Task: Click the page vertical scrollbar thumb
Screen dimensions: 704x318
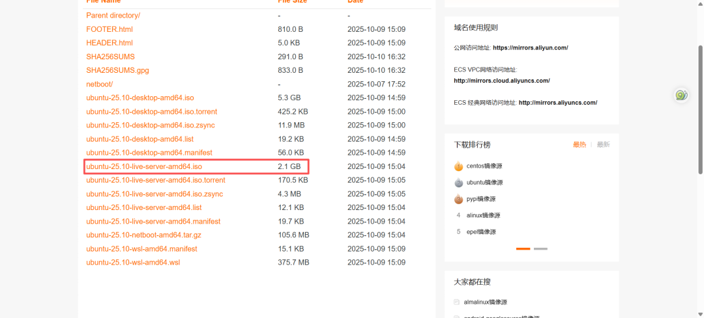Action: coord(701,110)
